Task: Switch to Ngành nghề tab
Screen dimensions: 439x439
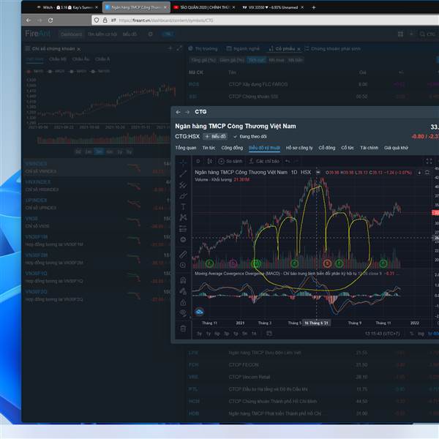Action: tap(243, 49)
